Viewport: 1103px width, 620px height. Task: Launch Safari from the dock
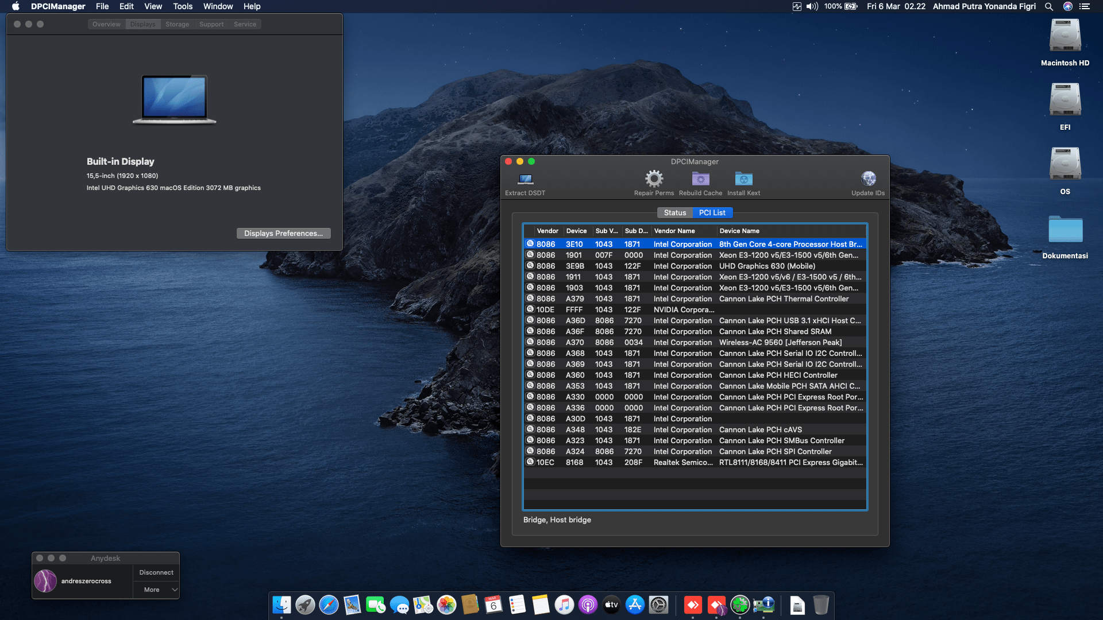[x=329, y=604]
